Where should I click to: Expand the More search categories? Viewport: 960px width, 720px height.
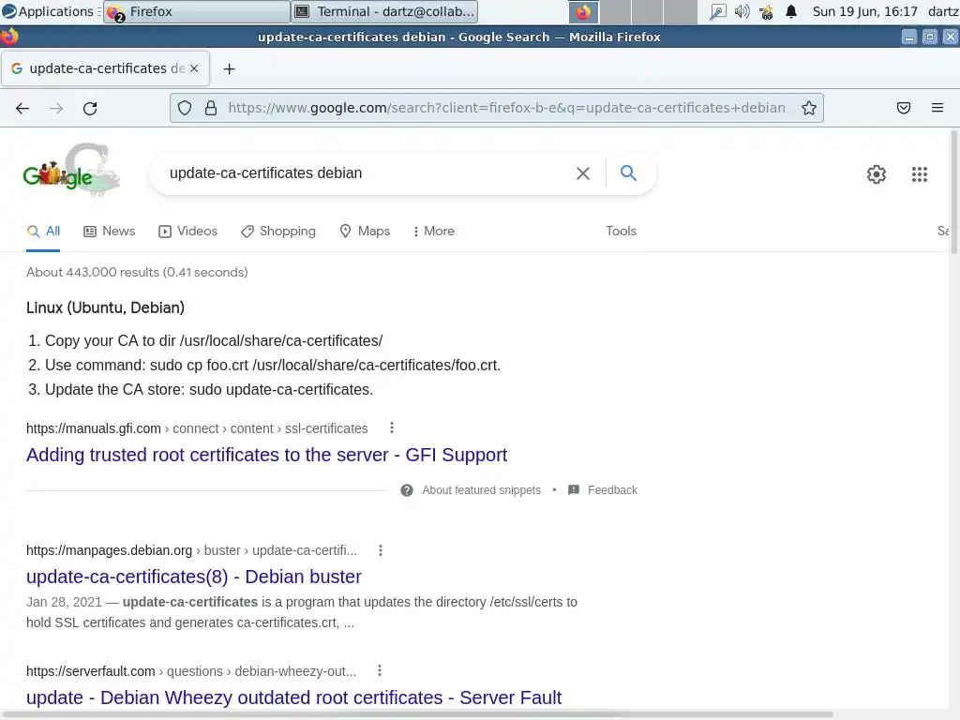434,232
